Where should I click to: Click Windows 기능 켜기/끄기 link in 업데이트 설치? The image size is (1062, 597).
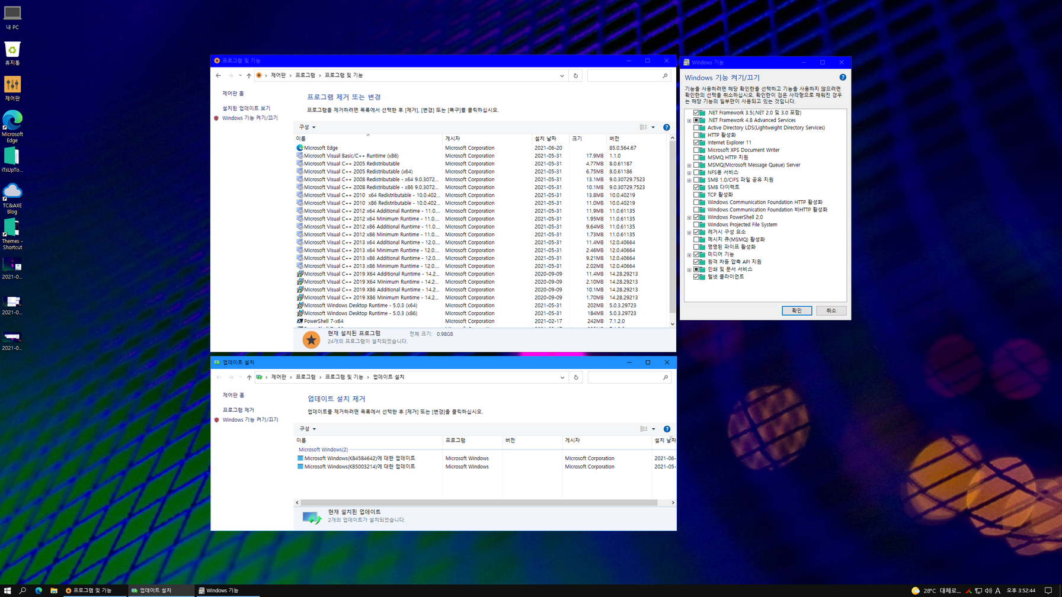(x=250, y=419)
